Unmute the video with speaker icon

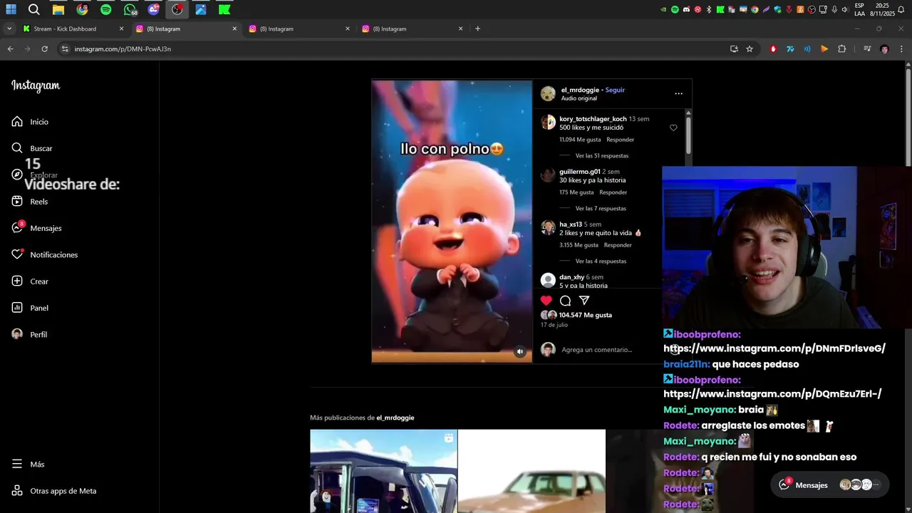click(x=520, y=351)
